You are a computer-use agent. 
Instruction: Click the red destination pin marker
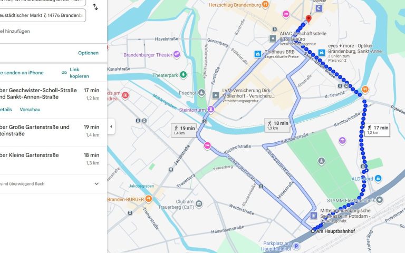coord(308,19)
